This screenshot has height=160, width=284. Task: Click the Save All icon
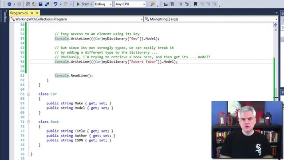click(x=47, y=4)
